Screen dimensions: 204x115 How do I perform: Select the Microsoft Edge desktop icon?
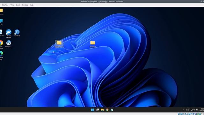[x=1, y=55]
